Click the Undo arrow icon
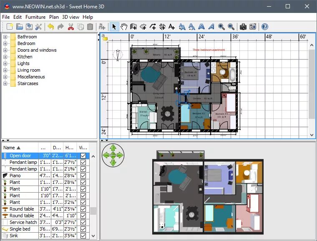The image size is (317, 241). point(51,27)
